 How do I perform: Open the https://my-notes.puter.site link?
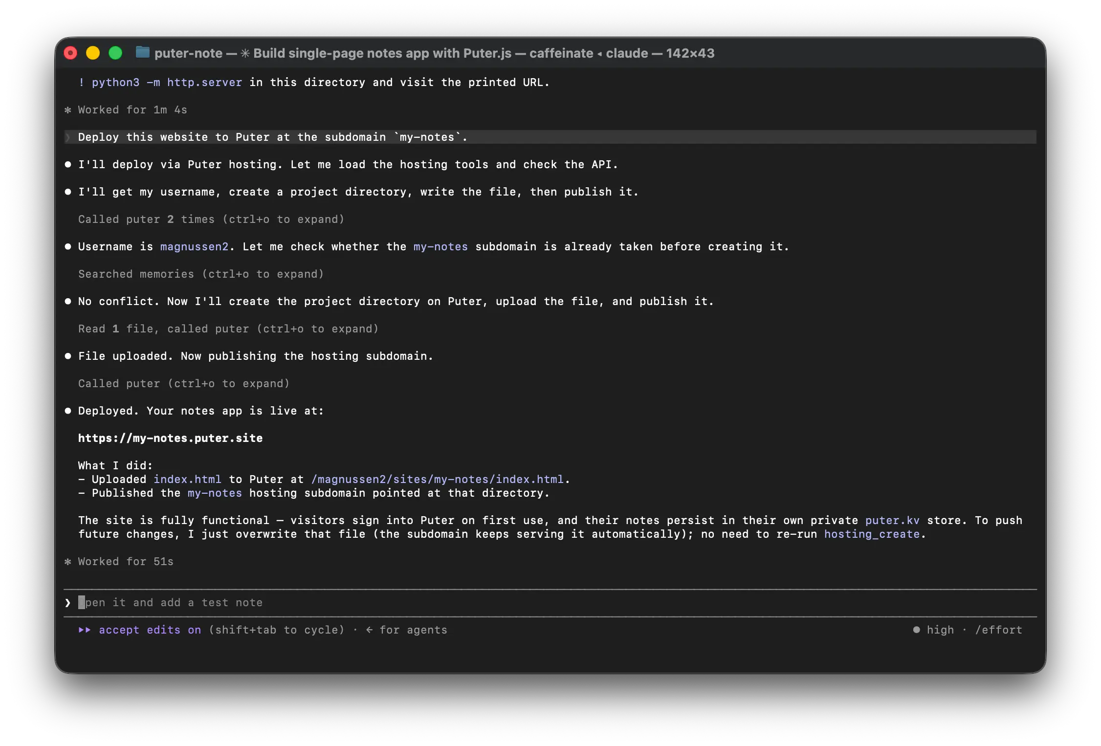click(170, 439)
